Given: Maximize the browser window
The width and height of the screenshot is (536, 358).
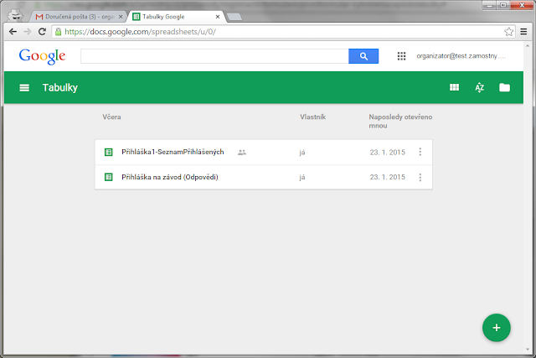Looking at the screenshot, I should coord(503,5).
